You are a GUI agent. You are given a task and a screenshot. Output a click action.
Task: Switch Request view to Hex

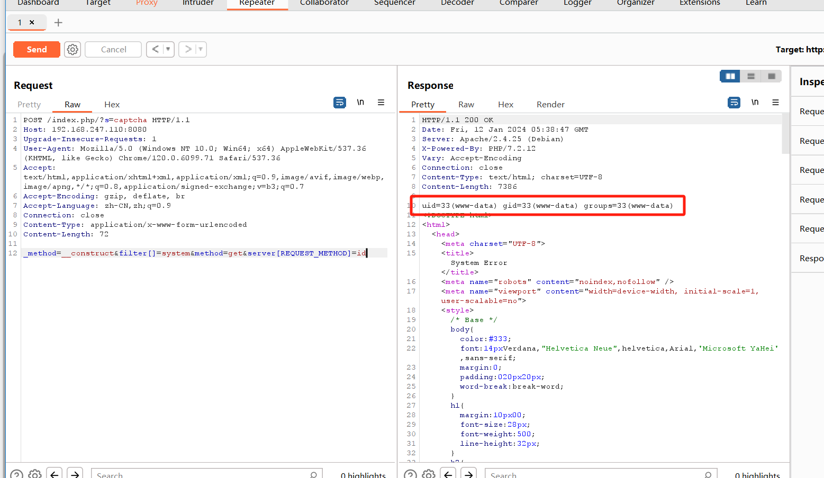(x=112, y=105)
